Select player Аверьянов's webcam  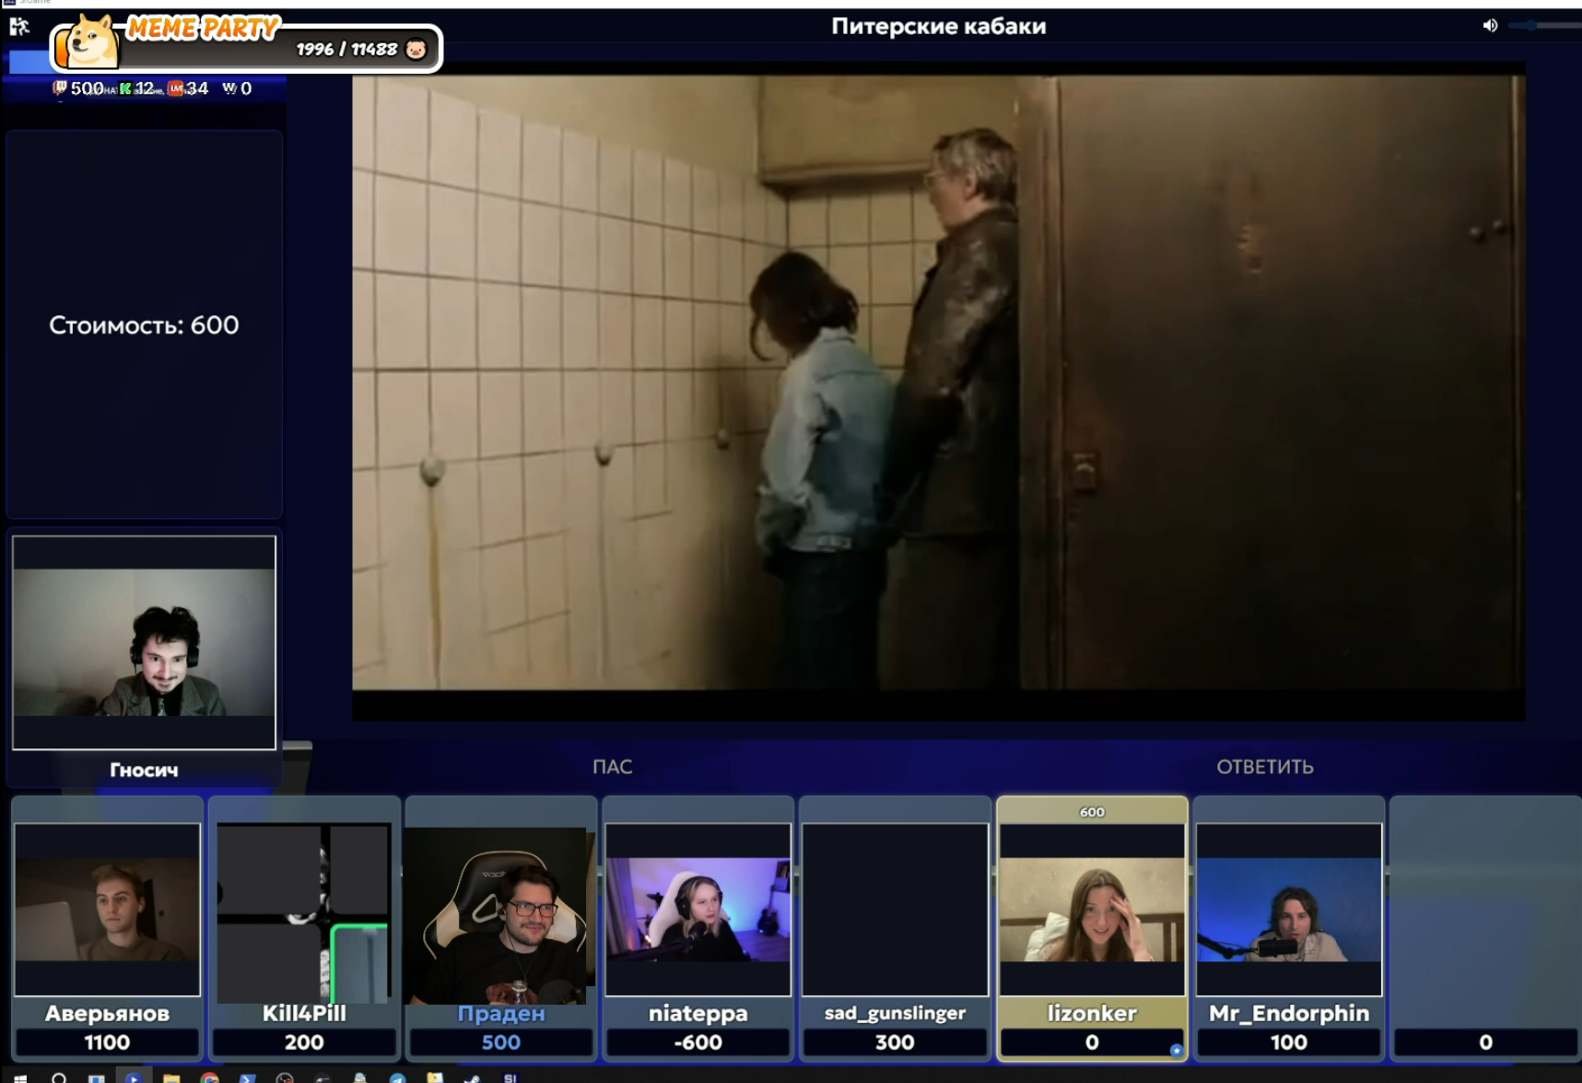click(107, 909)
